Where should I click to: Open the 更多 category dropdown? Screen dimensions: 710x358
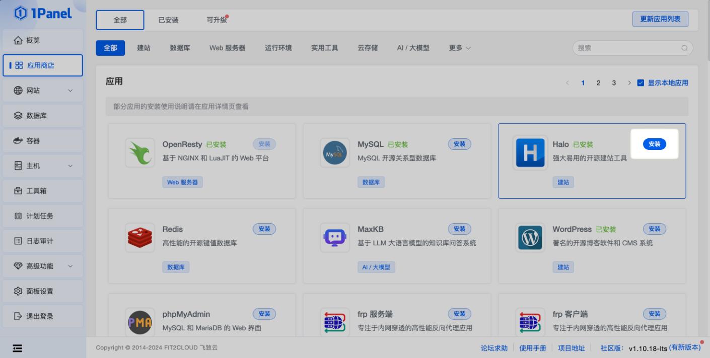[x=459, y=48]
